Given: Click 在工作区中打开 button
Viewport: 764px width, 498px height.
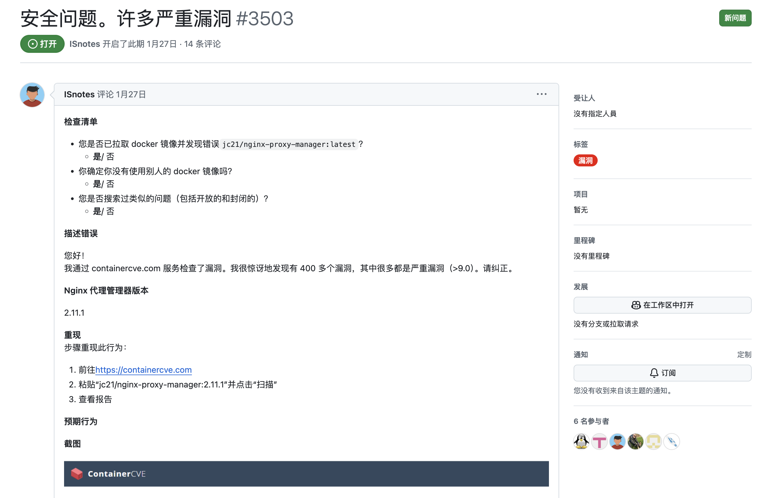Looking at the screenshot, I should [662, 305].
